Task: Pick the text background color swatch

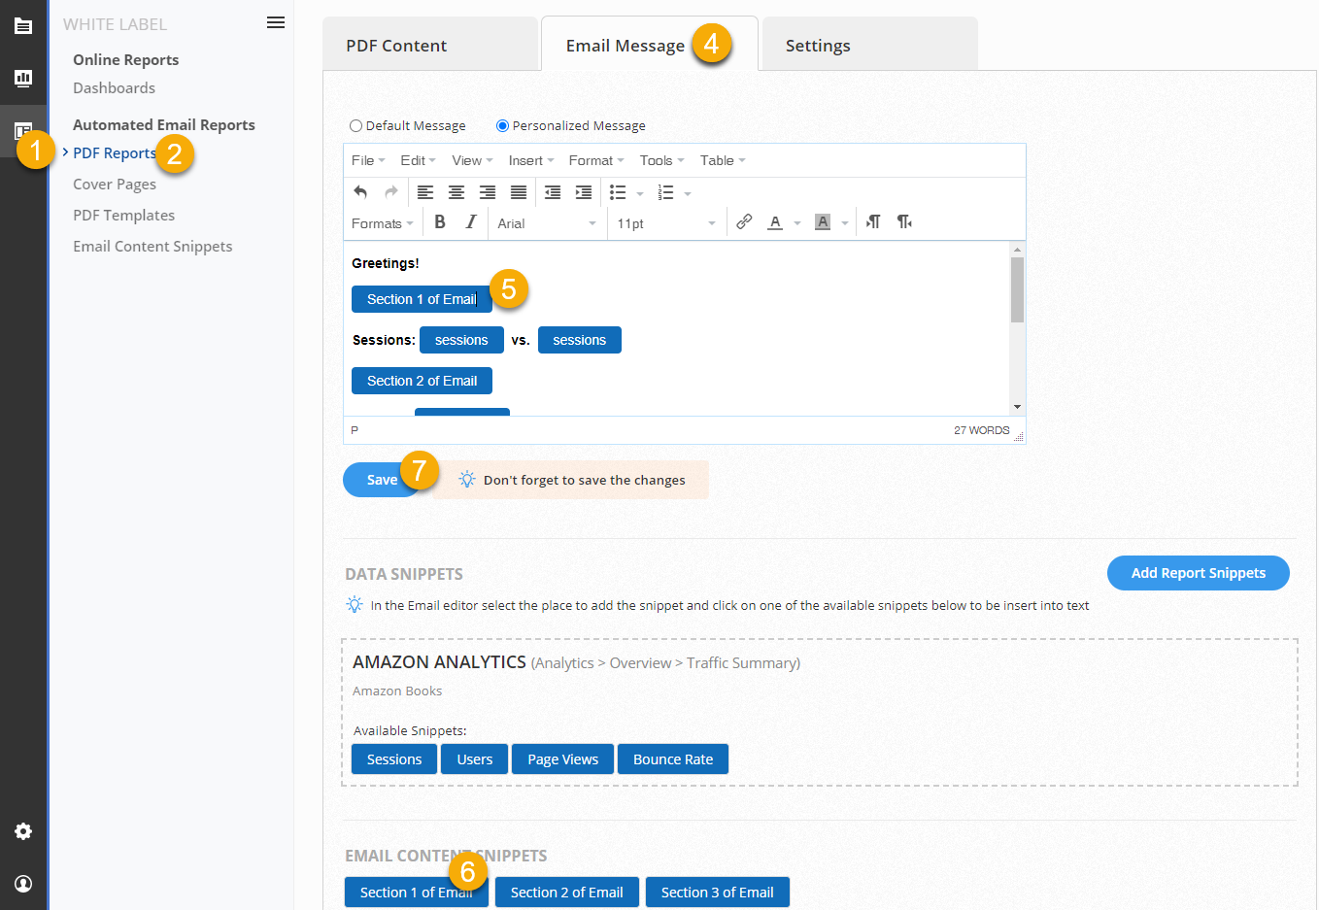Action: (x=823, y=222)
